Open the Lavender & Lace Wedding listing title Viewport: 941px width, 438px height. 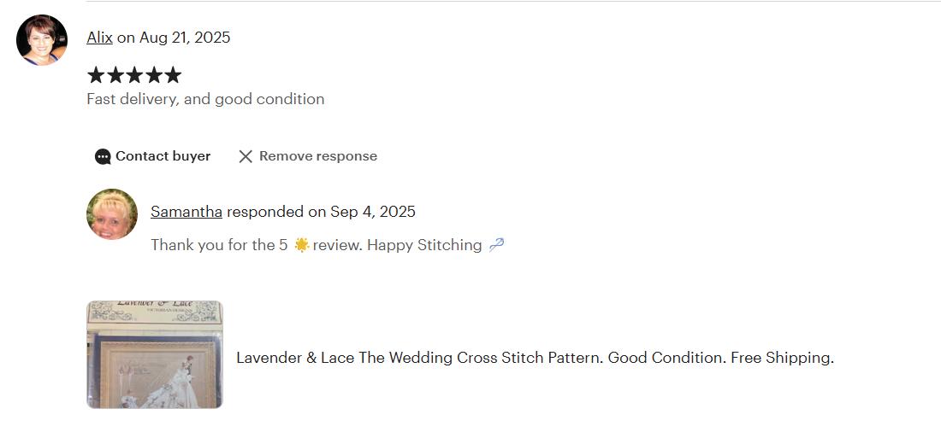[x=535, y=358]
